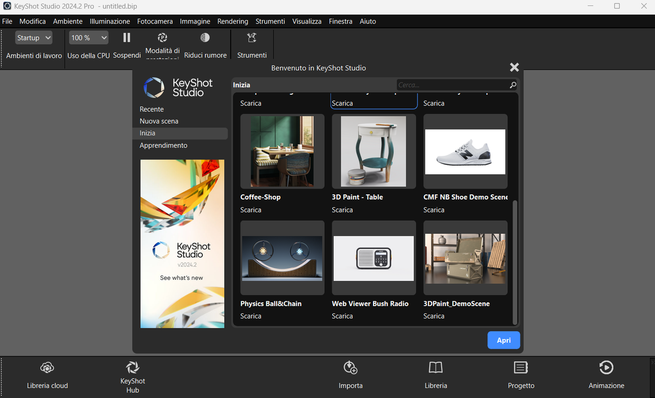
Task: Toggle the Performance mode icon
Action: coord(162,37)
